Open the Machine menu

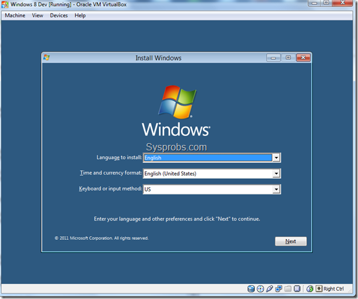(x=15, y=16)
